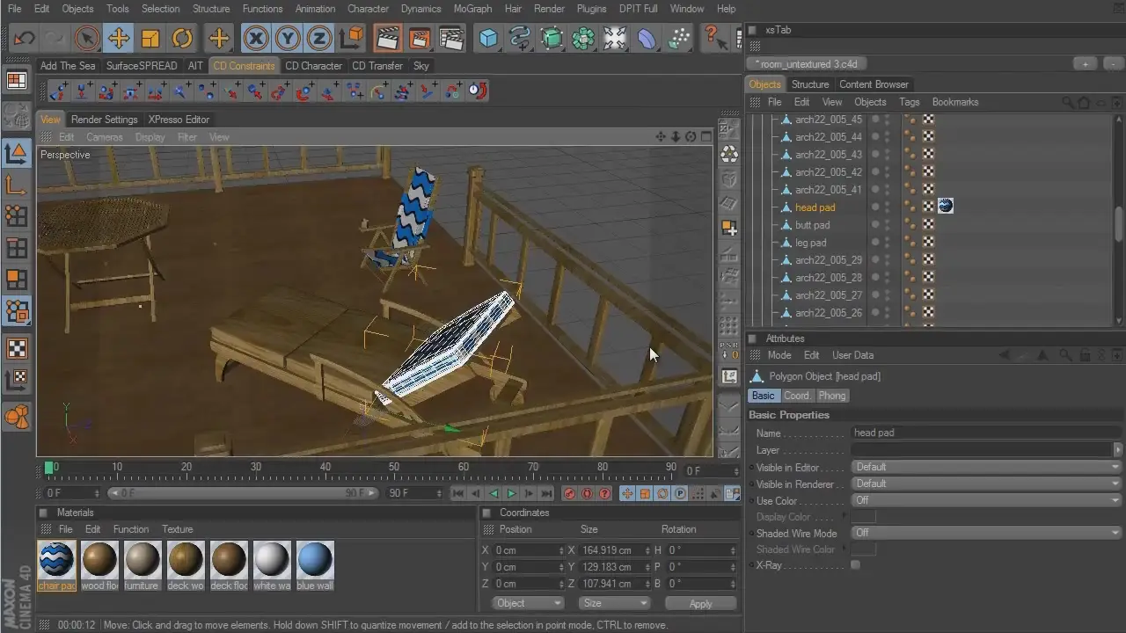Select the butt pad object in list
1126x633 pixels.
click(812, 225)
